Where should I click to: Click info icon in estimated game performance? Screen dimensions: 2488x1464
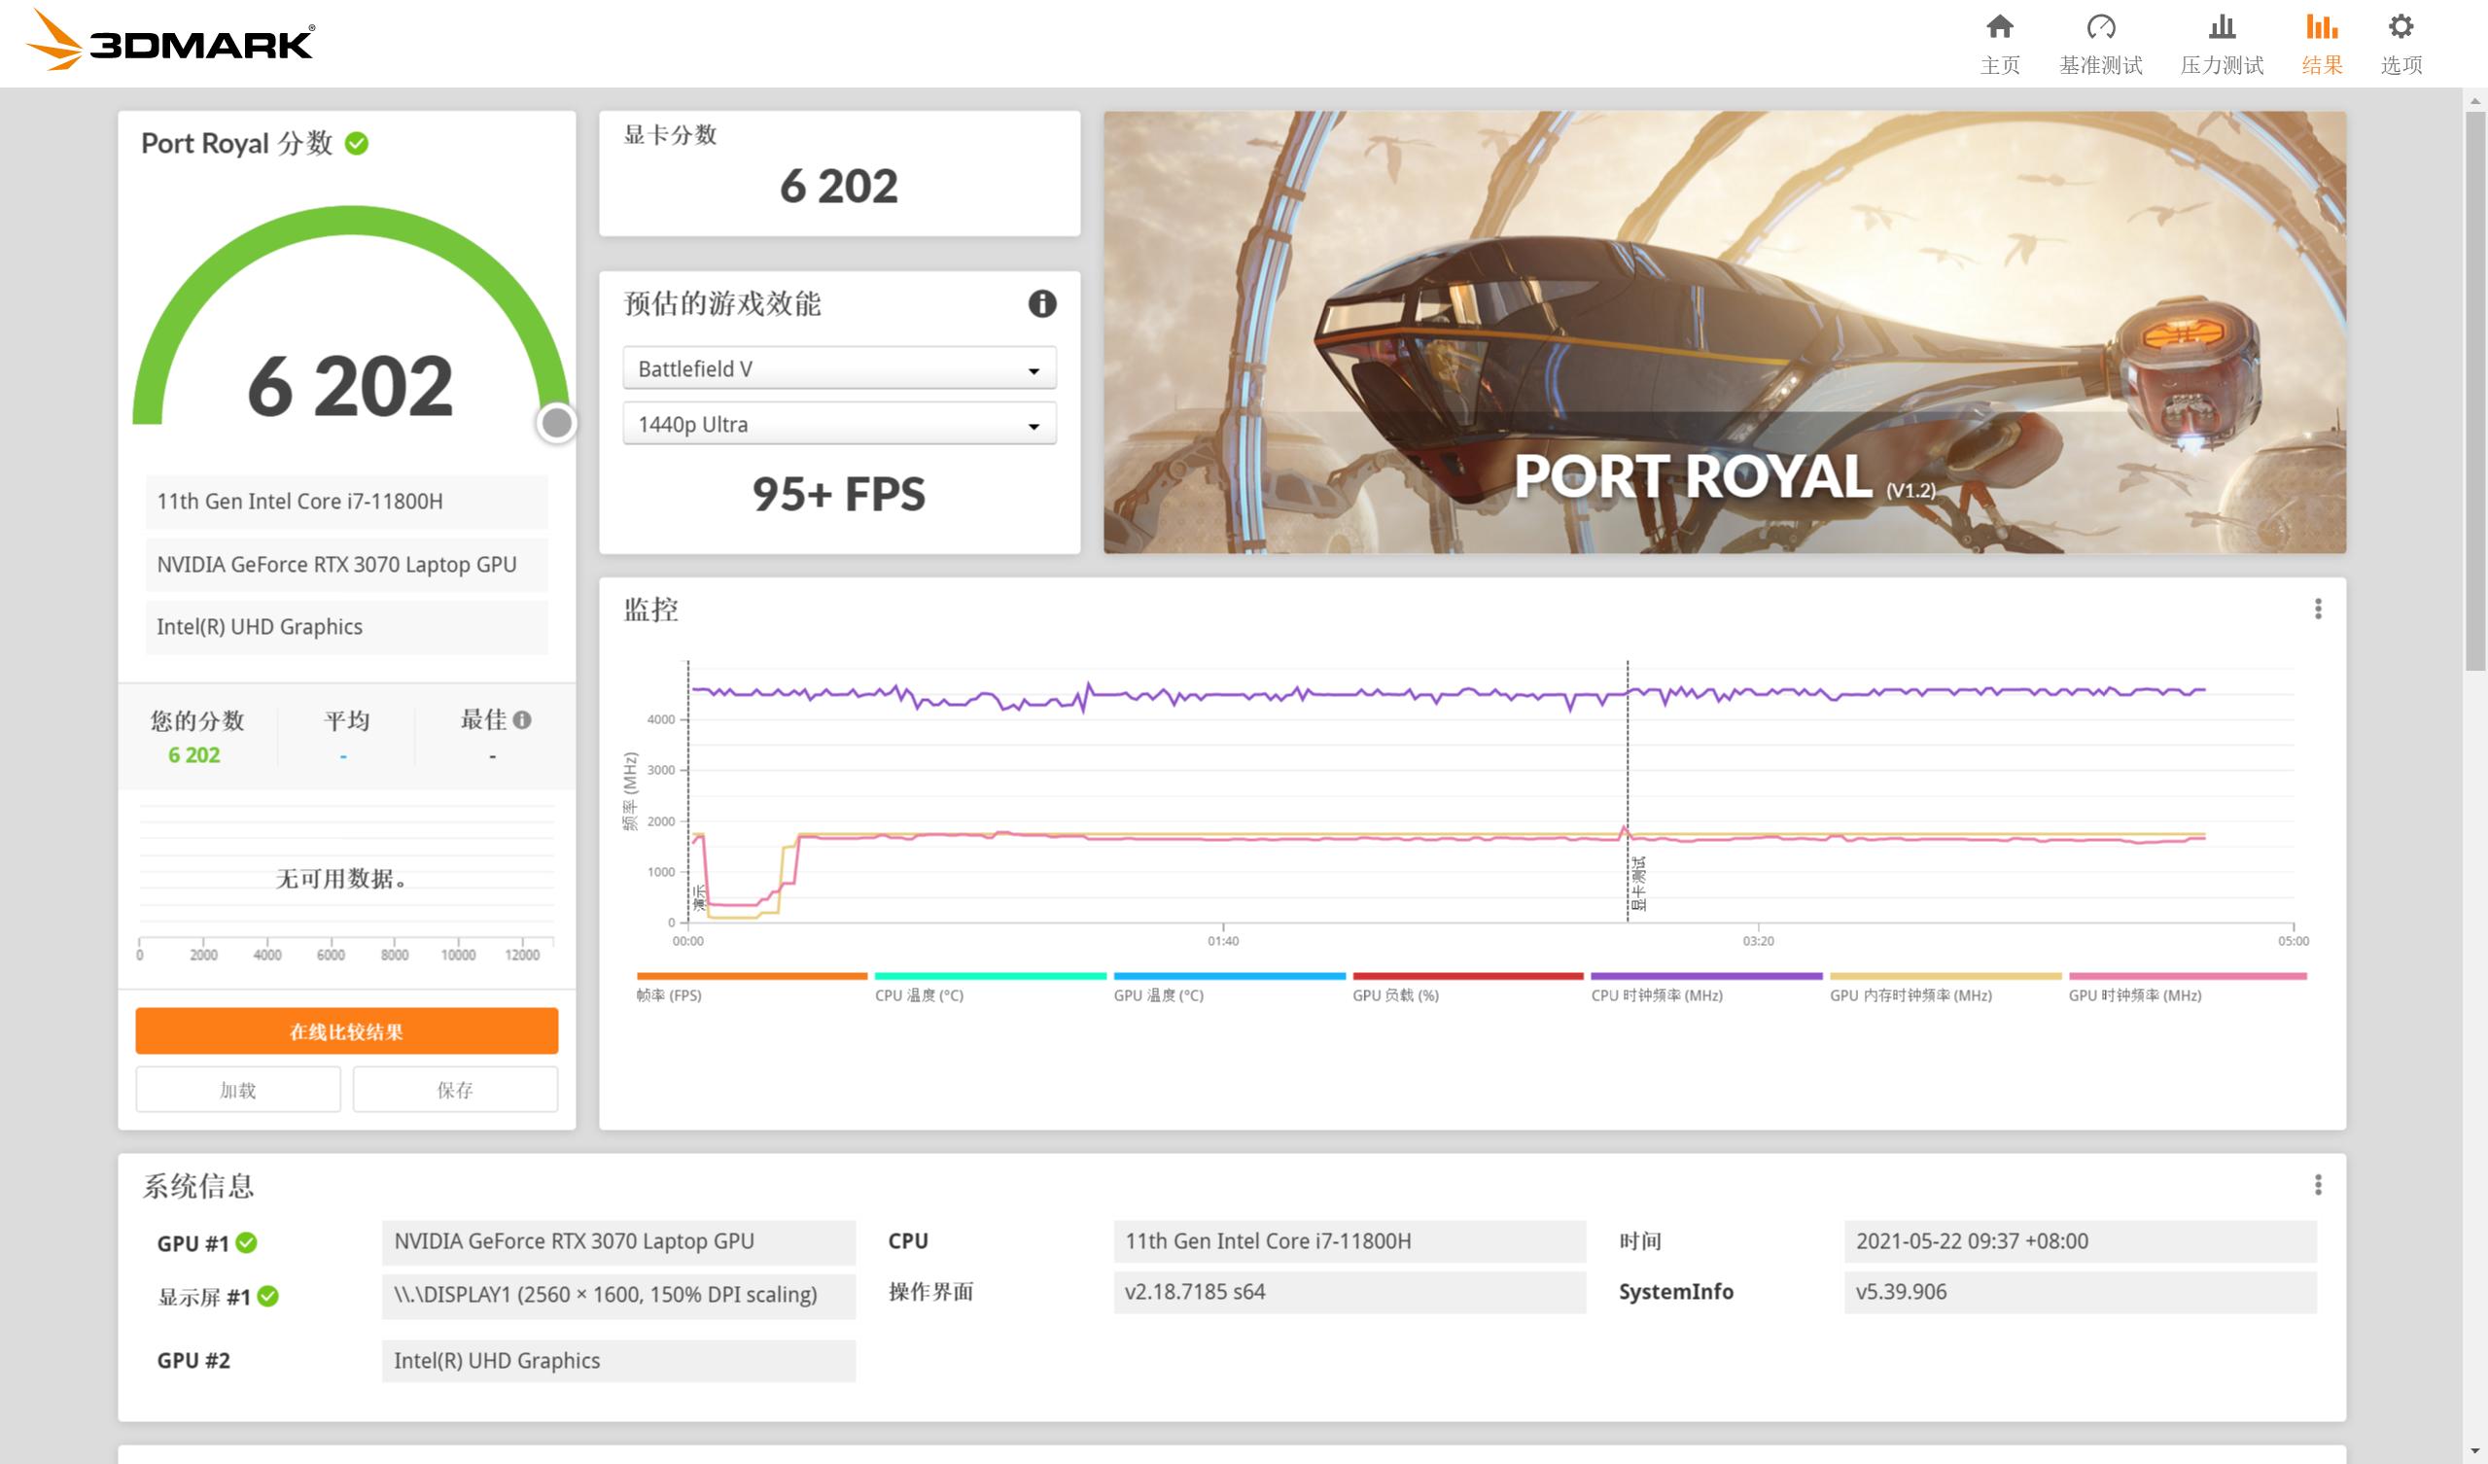[1041, 303]
